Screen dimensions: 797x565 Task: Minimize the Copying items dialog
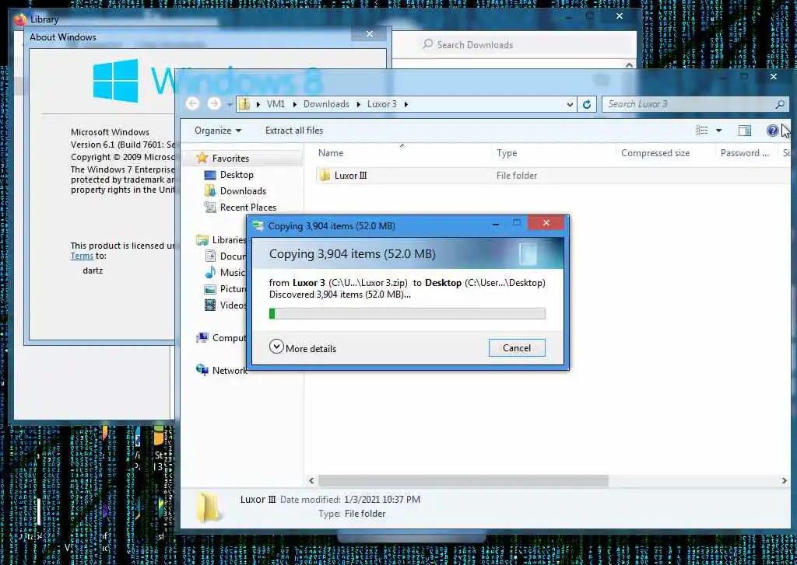click(495, 224)
